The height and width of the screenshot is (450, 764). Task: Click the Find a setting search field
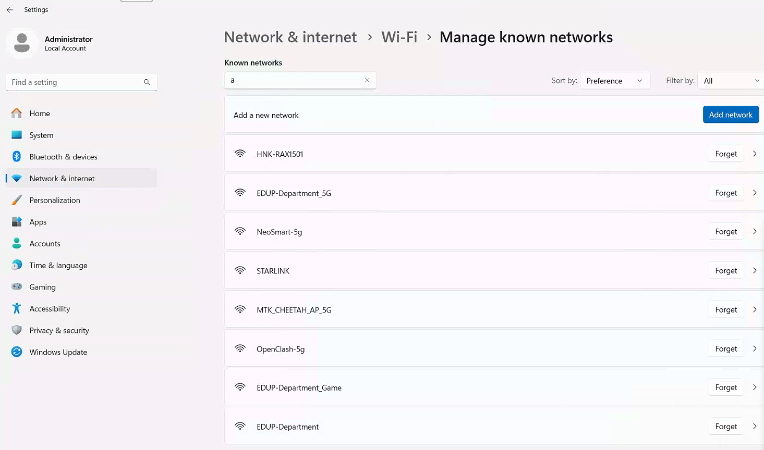coord(76,82)
